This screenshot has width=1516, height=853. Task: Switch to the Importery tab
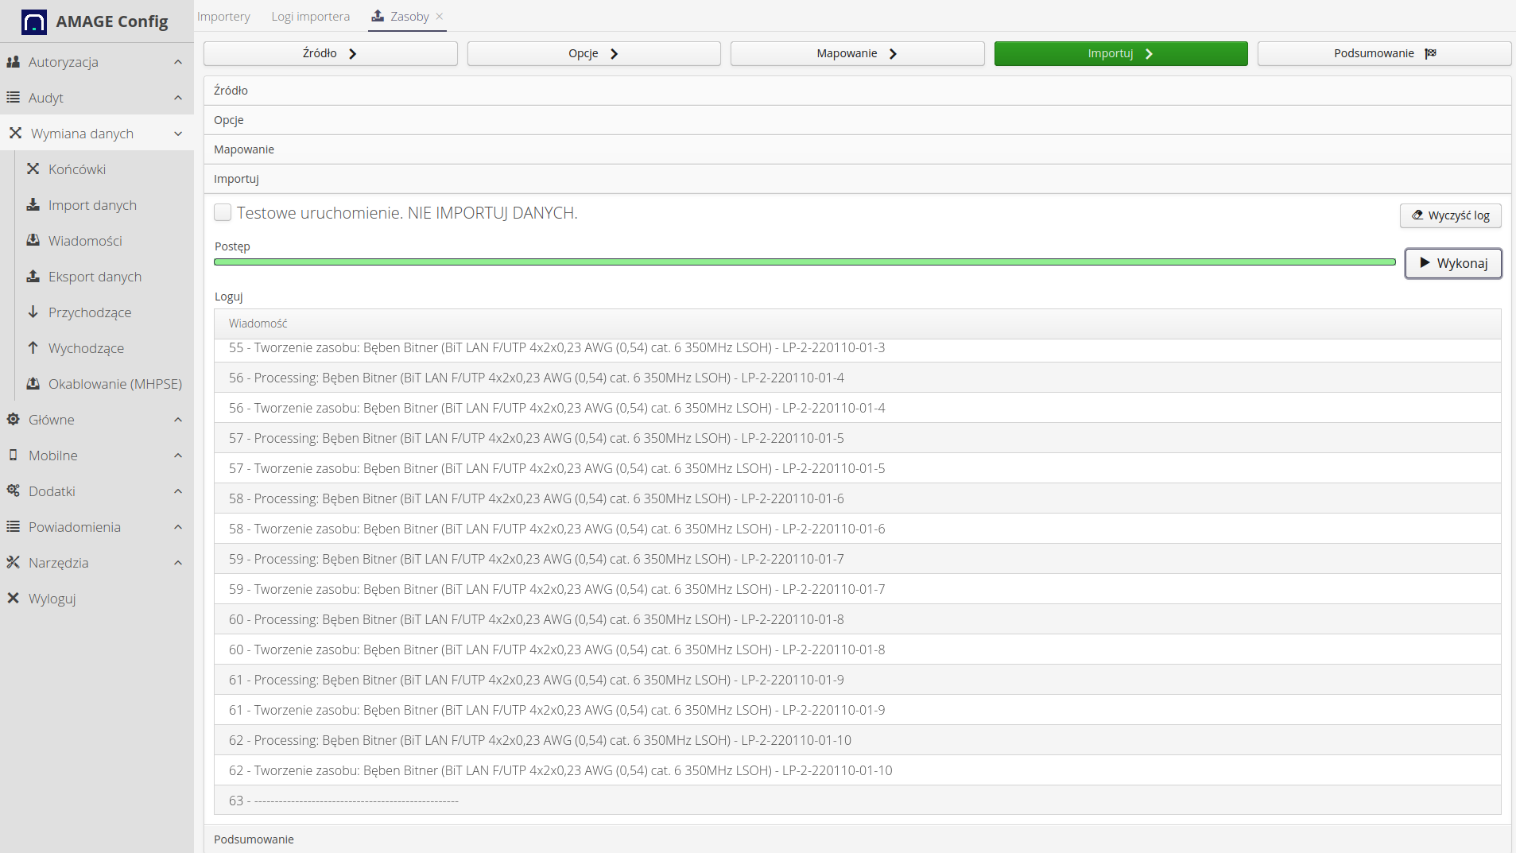223,17
